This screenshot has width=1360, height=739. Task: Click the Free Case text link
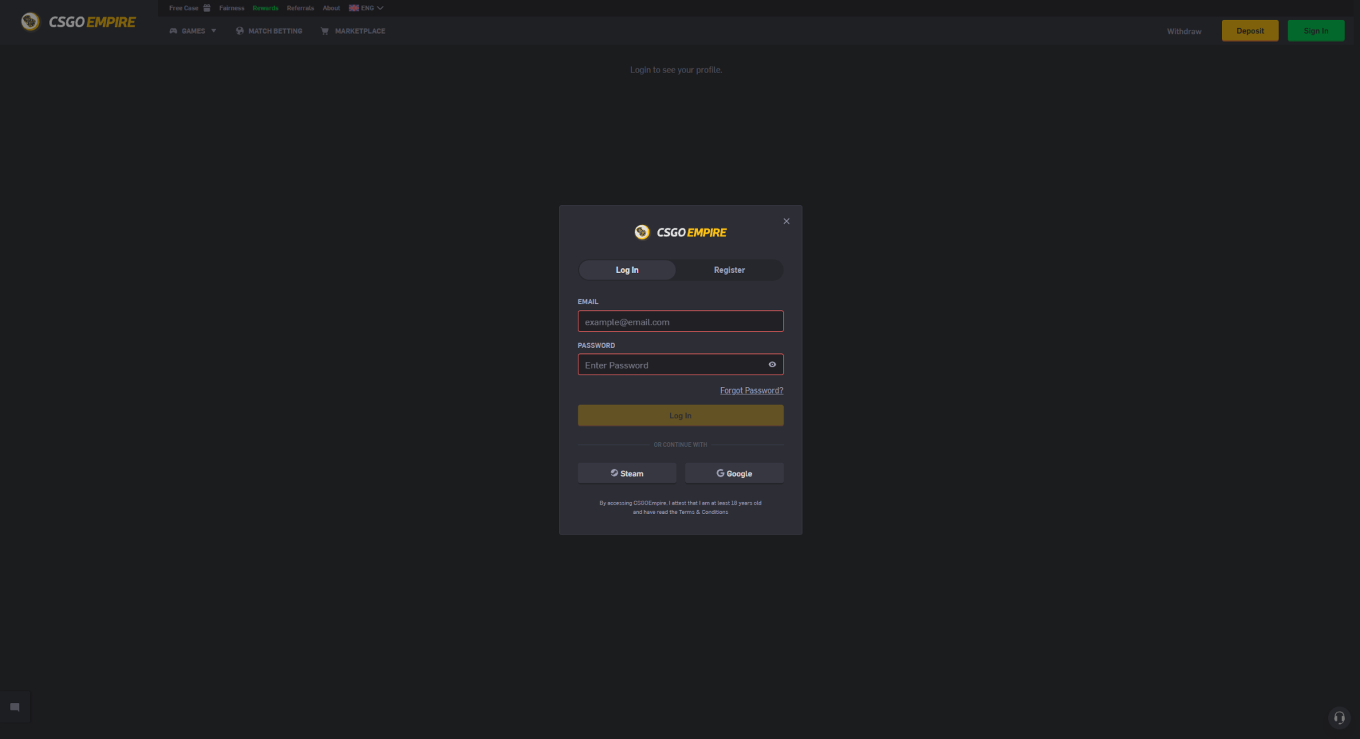coord(184,8)
